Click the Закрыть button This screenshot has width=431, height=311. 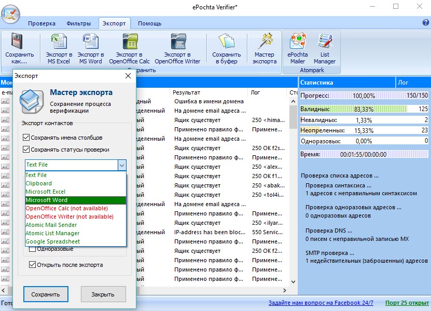[103, 294]
